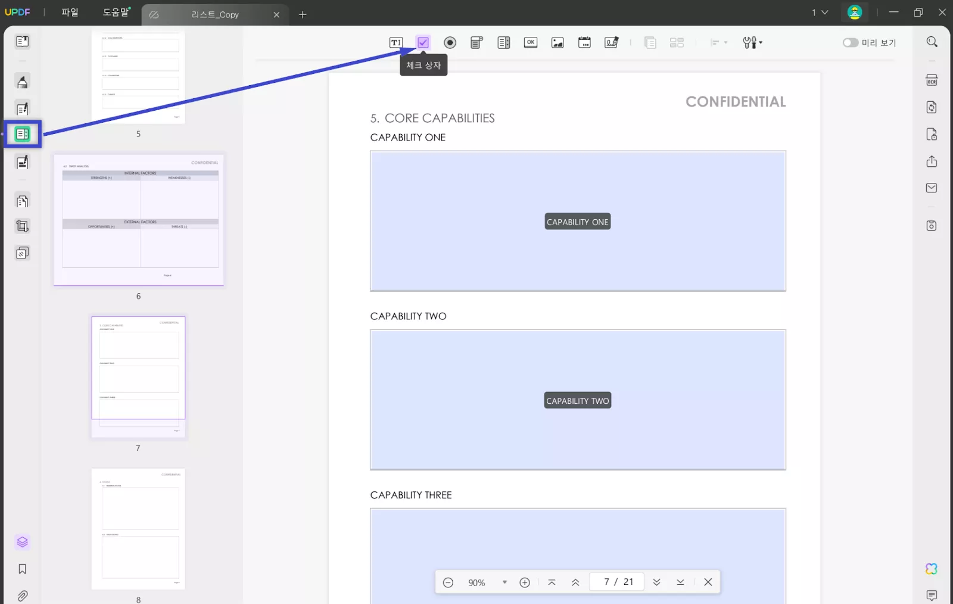Image resolution: width=953 pixels, height=604 pixels.
Task: Open the Edit PDF tool in sidebar
Action: coord(22,109)
